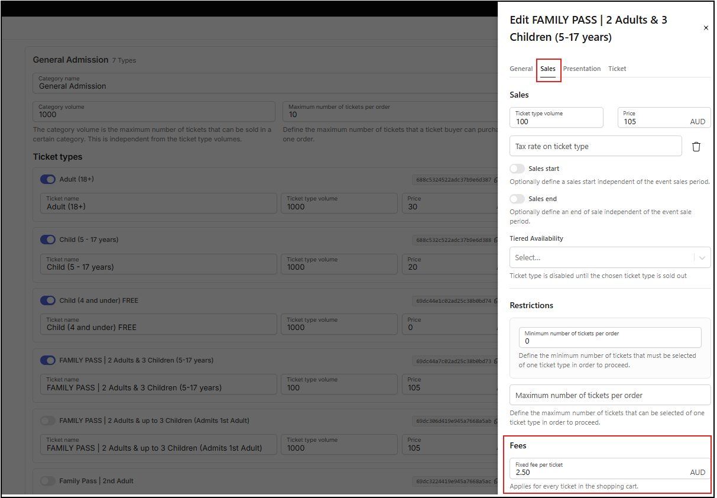This screenshot has width=717, height=498.
Task: Click the ticket ID 688c532c522adc37b9e6d388
Action: pyautogui.click(x=453, y=240)
